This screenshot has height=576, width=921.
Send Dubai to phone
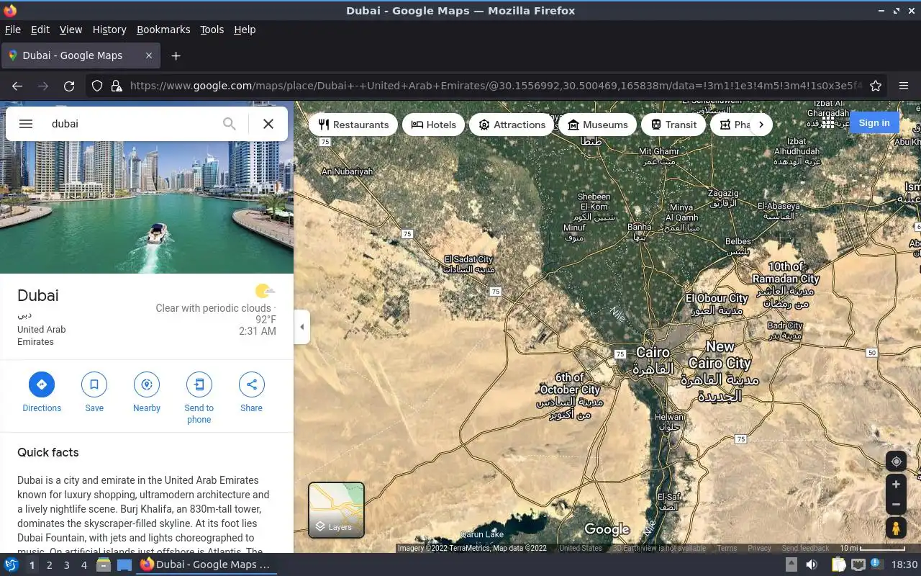pyautogui.click(x=199, y=398)
